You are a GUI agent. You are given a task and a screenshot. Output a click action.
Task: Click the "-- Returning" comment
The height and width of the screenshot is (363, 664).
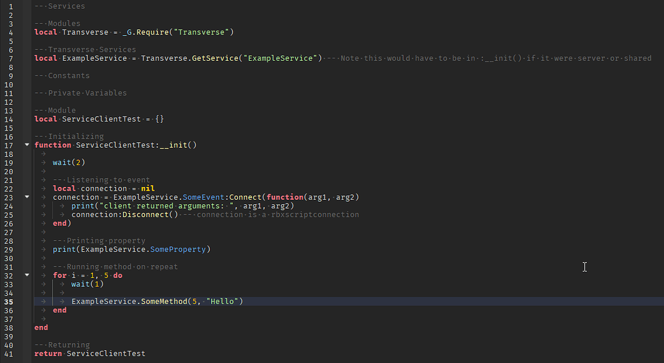click(x=62, y=345)
